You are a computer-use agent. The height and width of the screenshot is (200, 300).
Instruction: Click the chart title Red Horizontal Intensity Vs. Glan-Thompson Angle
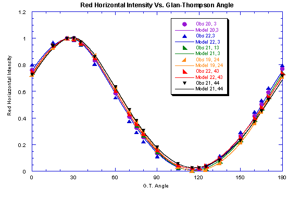tap(157, 5)
